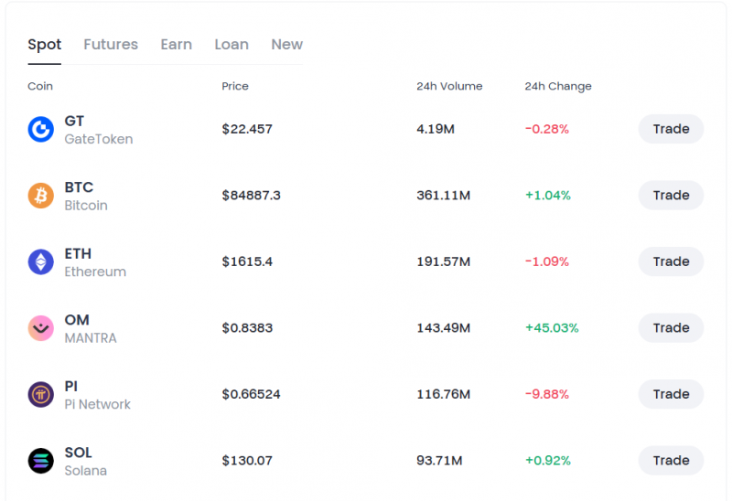732x501 pixels.
Task: Click the $0.8383 price value
Action: pos(247,327)
